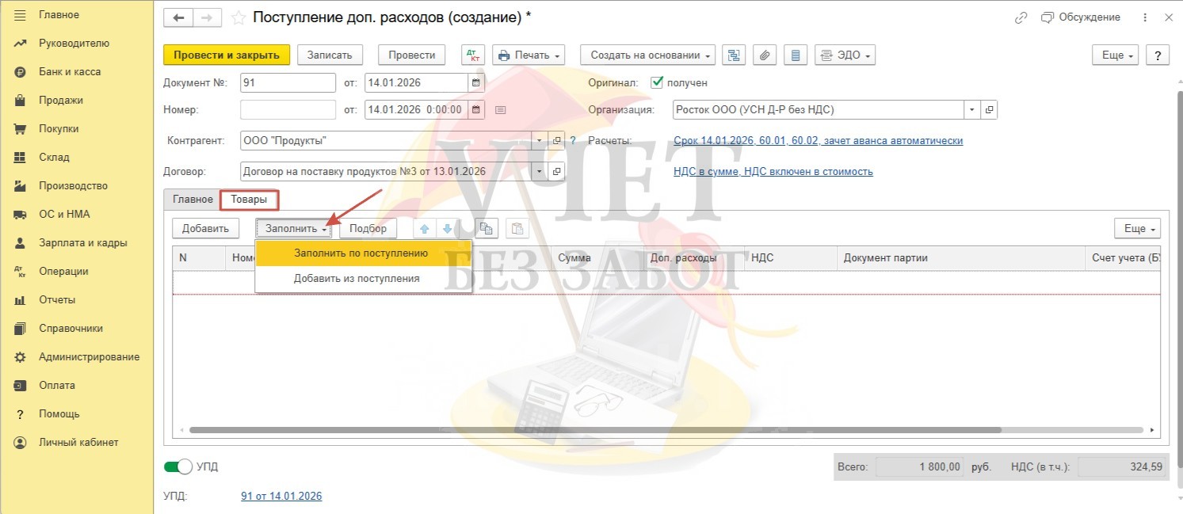1183x514 pixels.
Task: Switch to the Главное tab
Action: pos(193,200)
